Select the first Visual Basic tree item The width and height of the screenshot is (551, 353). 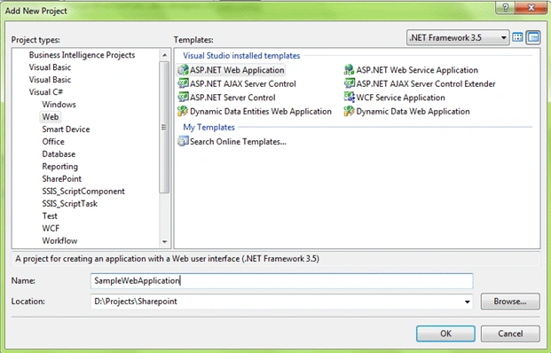[50, 67]
